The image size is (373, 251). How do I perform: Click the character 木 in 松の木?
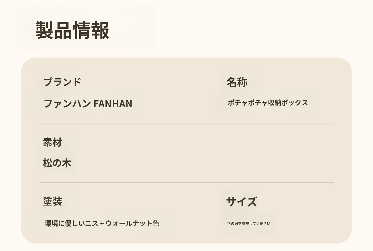pyautogui.click(x=67, y=163)
